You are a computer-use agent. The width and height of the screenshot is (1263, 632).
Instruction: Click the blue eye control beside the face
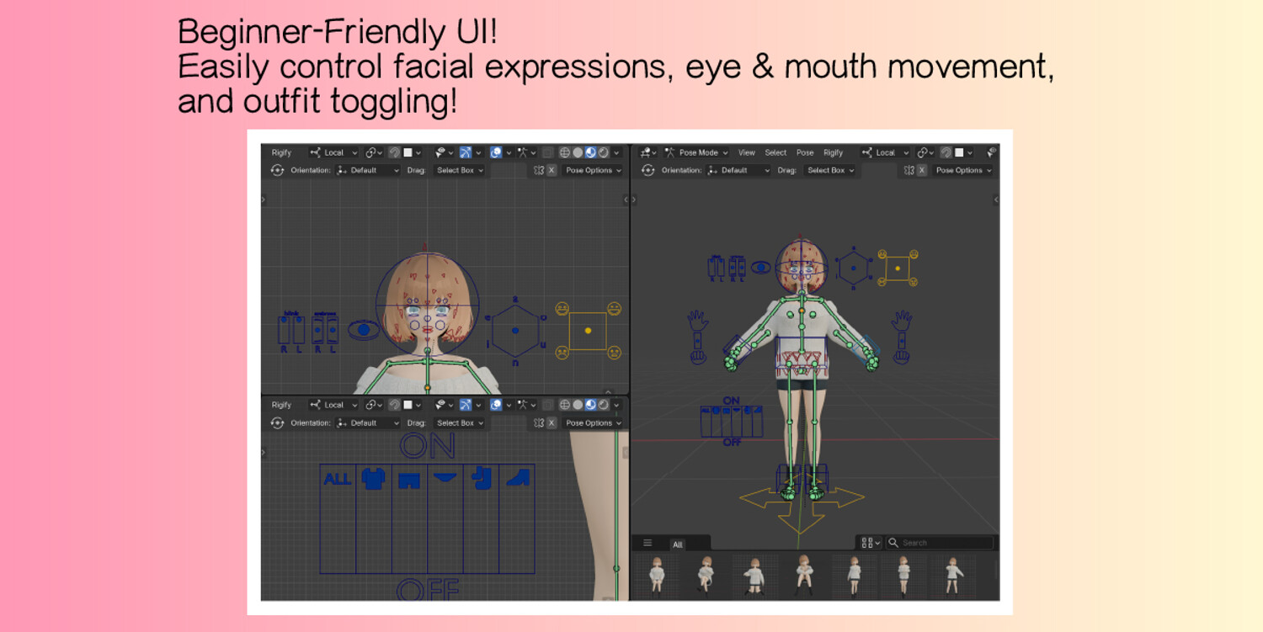point(364,329)
